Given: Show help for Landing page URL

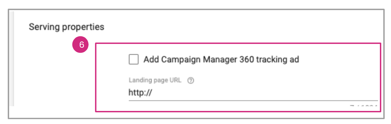Looking at the screenshot, I should (x=191, y=81).
